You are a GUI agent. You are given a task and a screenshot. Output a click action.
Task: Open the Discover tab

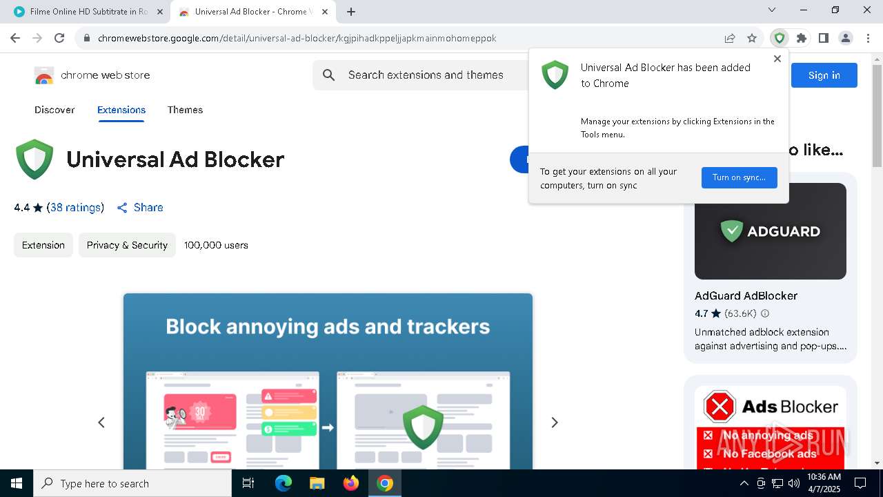(54, 110)
